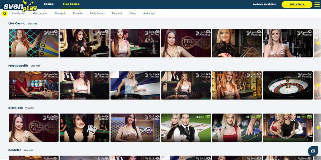Open Roulette category in the category bar
321x160 pixels.
[78, 13]
